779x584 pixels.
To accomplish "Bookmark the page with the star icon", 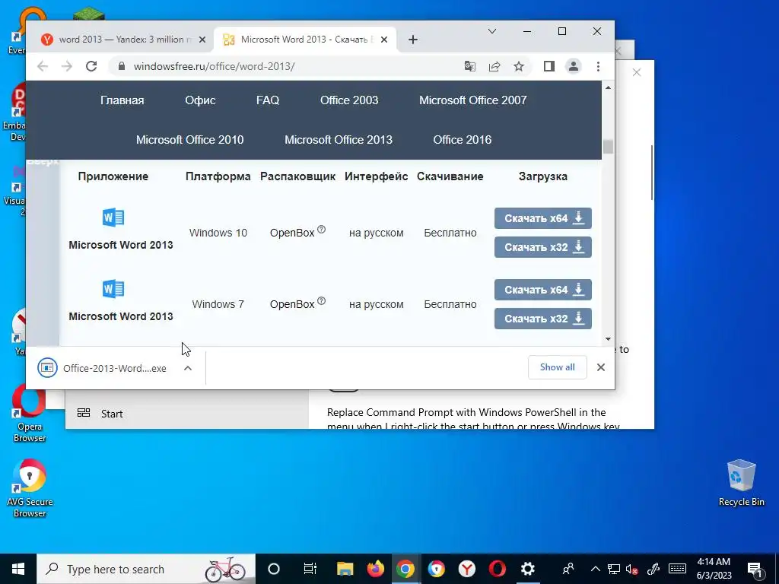I will [x=519, y=66].
